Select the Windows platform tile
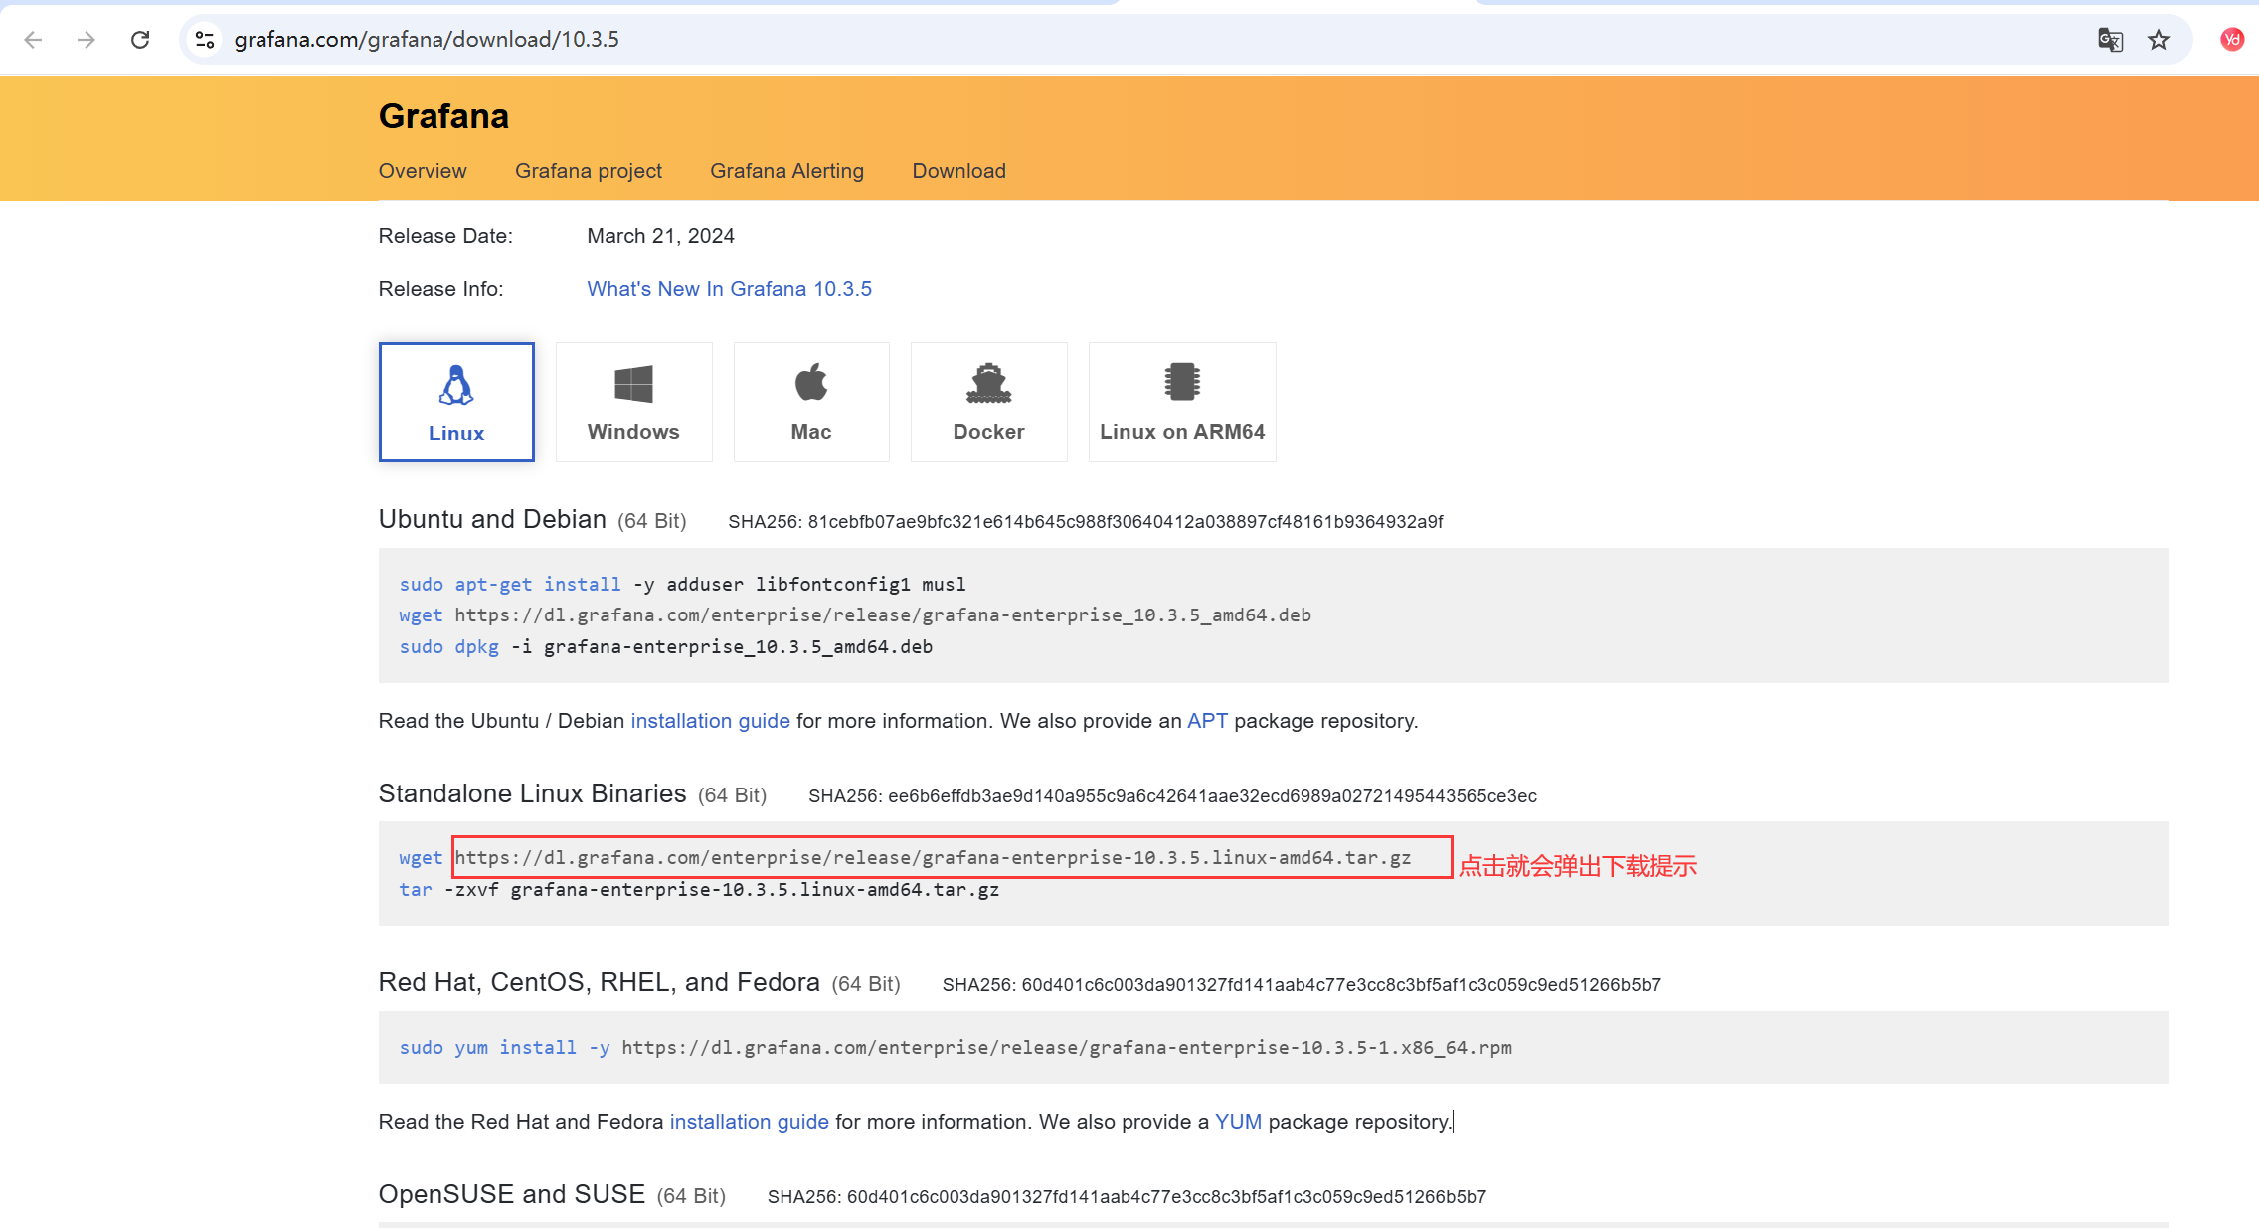The height and width of the screenshot is (1228, 2259). click(x=633, y=402)
